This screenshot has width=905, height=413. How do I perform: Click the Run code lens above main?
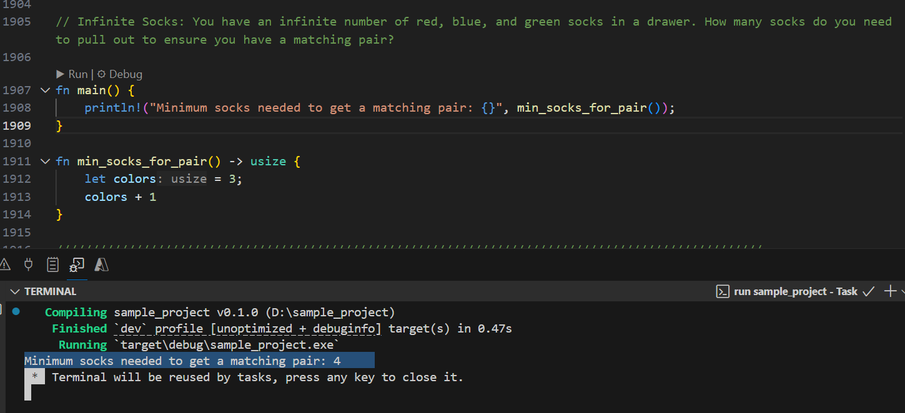(72, 74)
